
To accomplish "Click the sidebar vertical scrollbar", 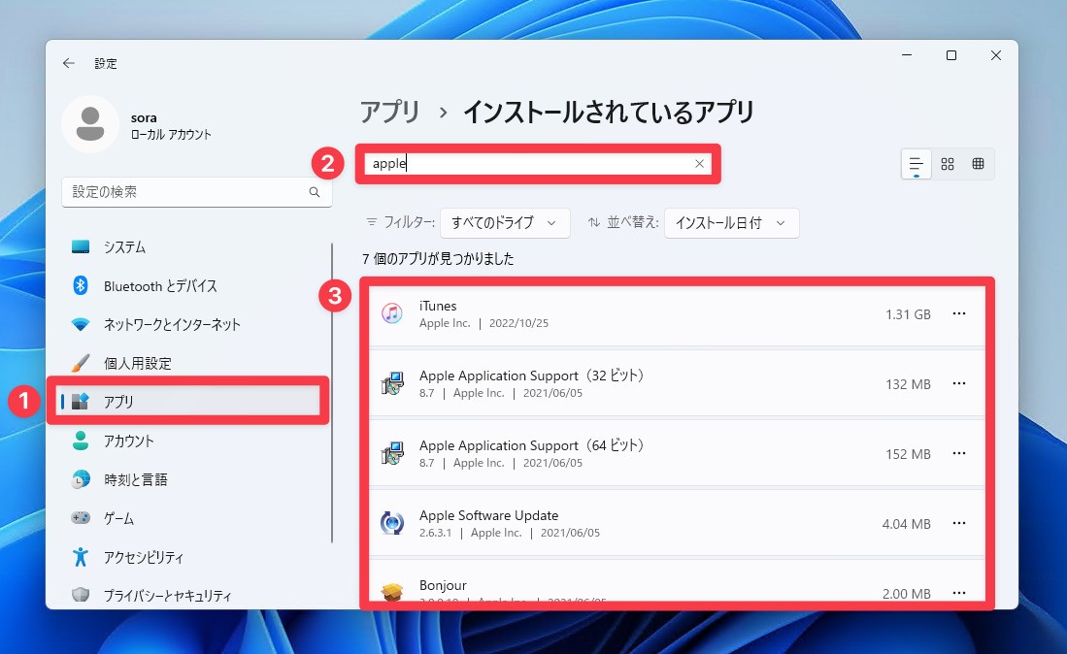I will coord(332,393).
